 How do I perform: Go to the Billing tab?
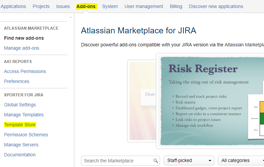(176, 6)
